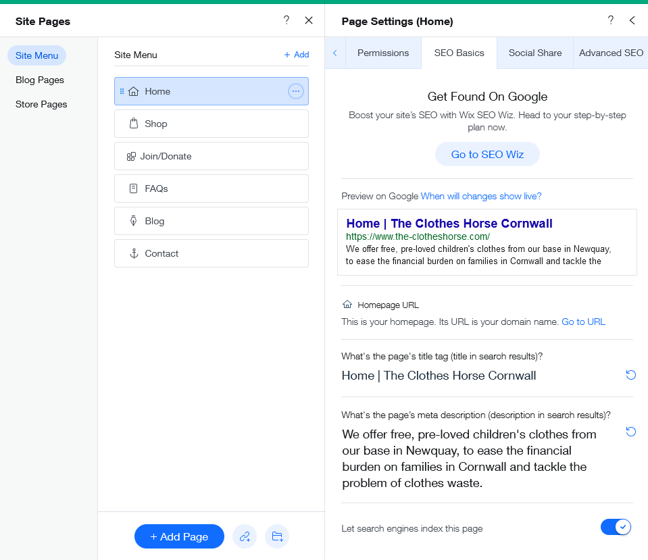648x560 pixels.
Task: Collapse Page Settings with back chevron
Action: [632, 20]
